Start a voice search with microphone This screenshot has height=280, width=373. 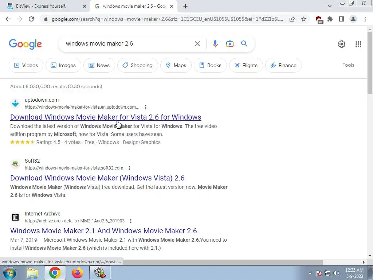[215, 44]
